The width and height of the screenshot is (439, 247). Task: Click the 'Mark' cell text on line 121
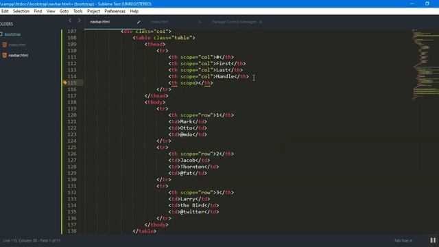pyautogui.click(x=186, y=121)
